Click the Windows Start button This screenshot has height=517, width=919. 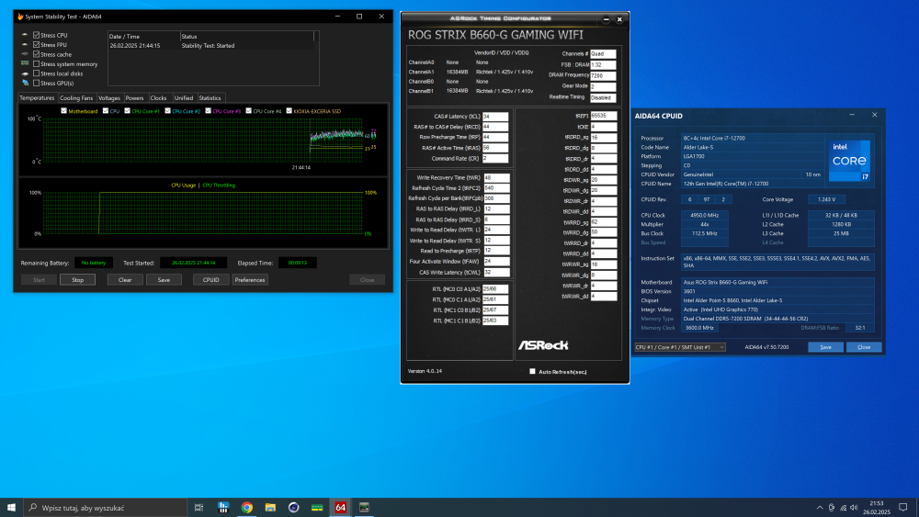tap(11, 507)
